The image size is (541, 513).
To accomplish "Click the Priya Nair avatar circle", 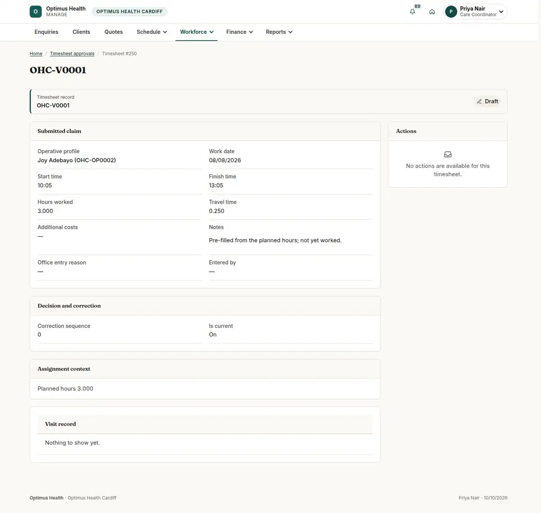I will pos(451,12).
